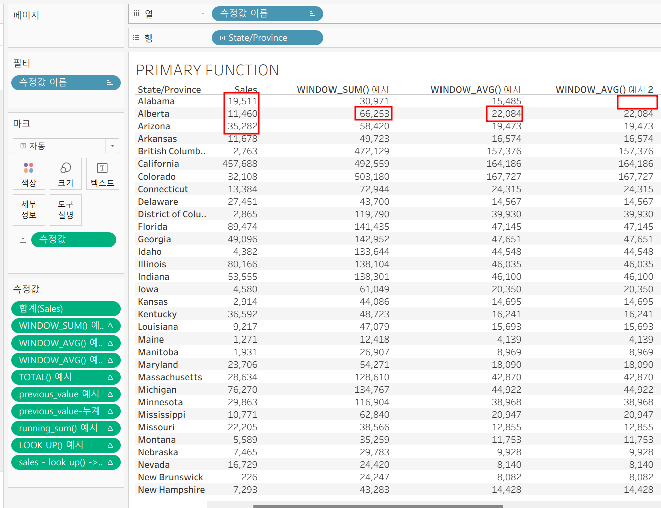Image resolution: width=661 pixels, height=508 pixels.
Task: Select the running_sum() 예시 measure pill
Action: (66, 428)
